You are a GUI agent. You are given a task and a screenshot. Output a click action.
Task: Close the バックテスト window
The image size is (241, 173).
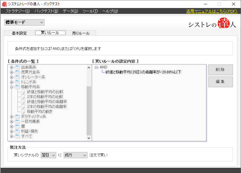click(x=234, y=4)
